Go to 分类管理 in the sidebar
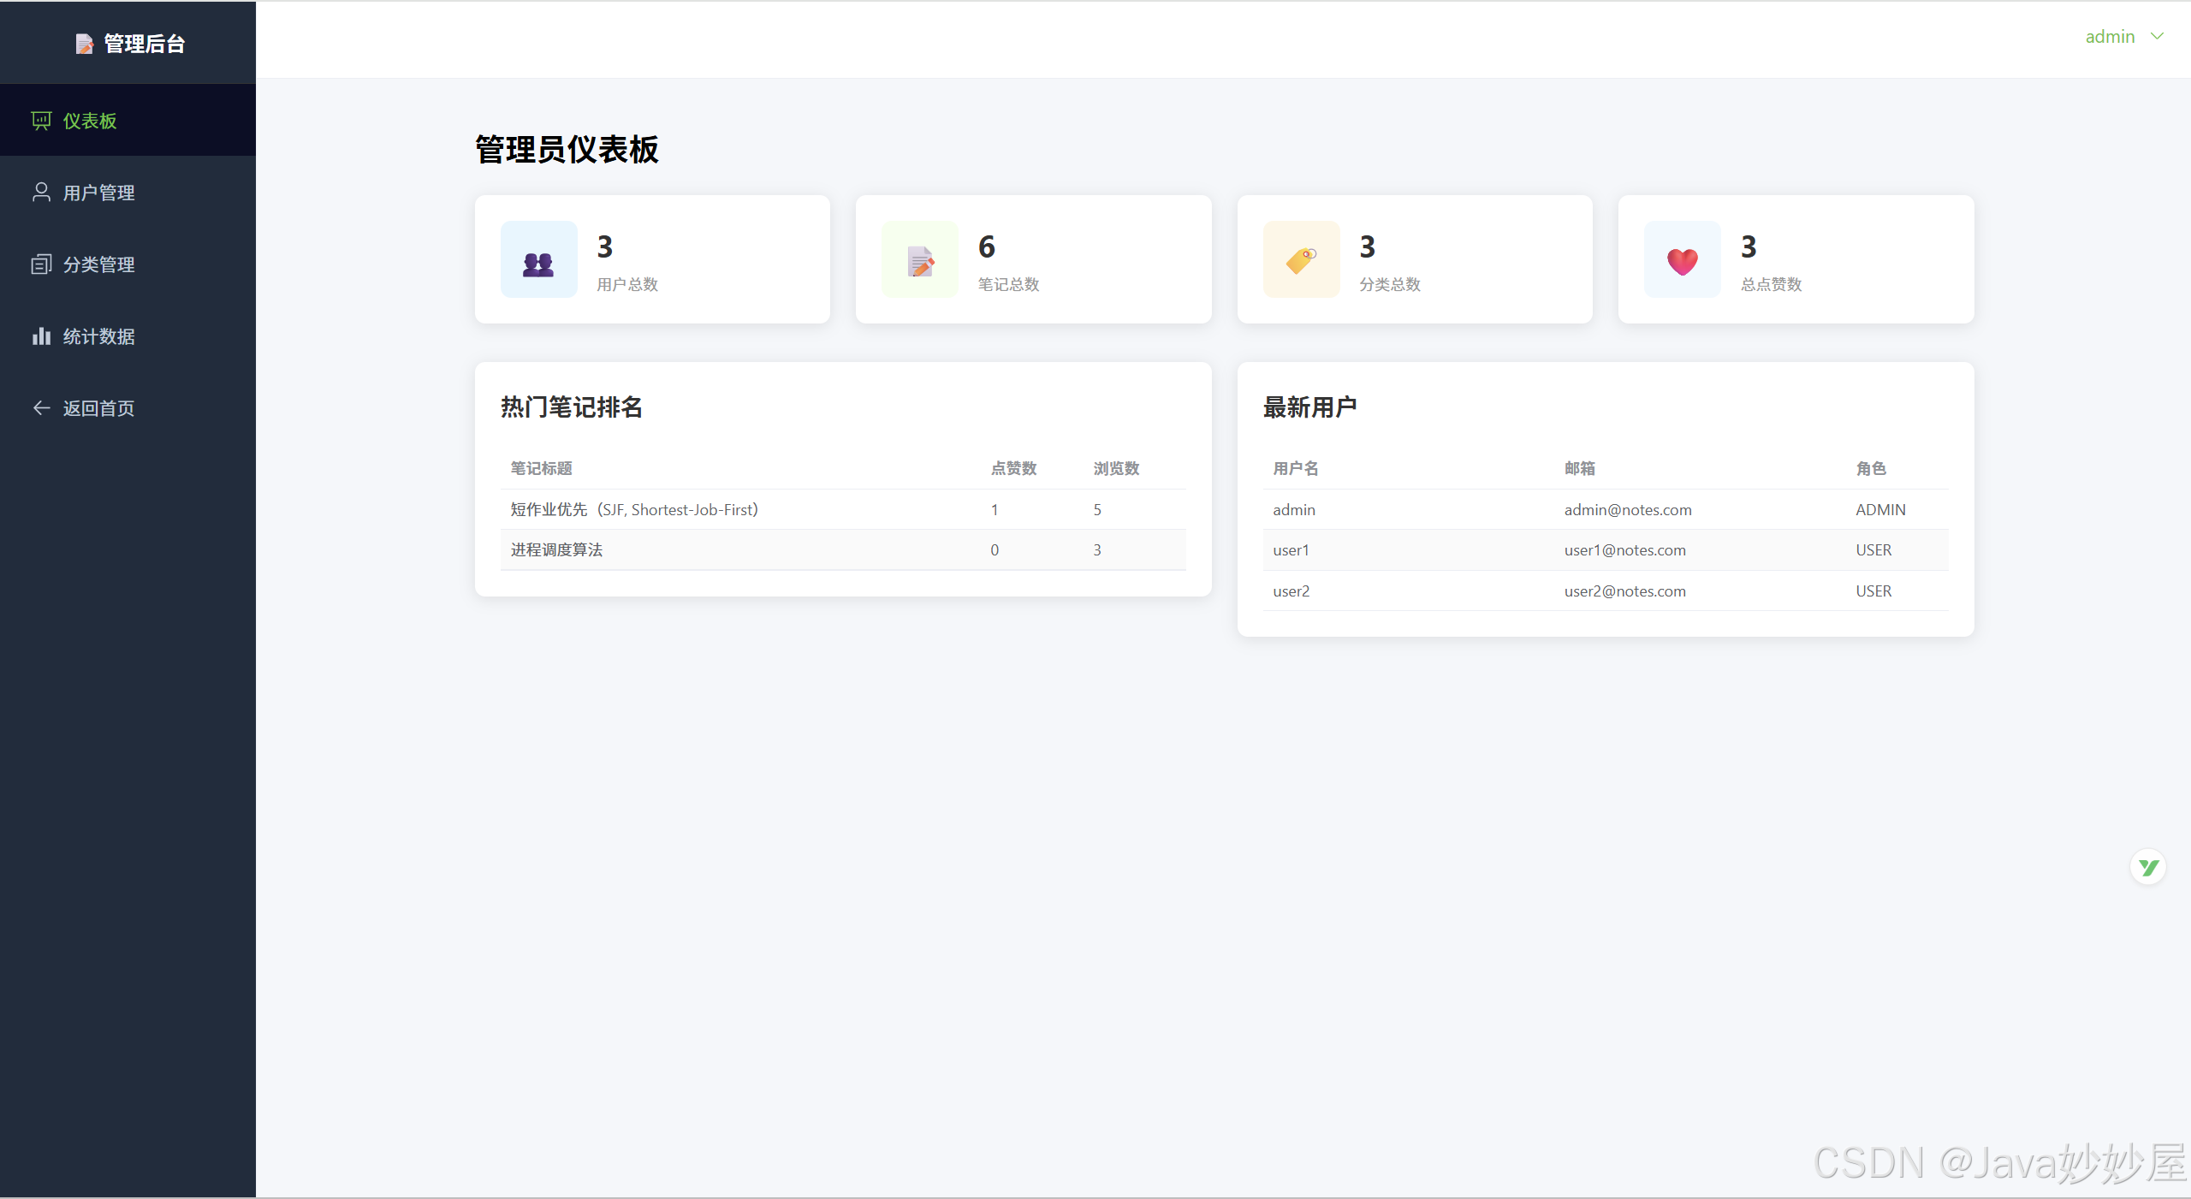This screenshot has width=2191, height=1199. coord(98,264)
